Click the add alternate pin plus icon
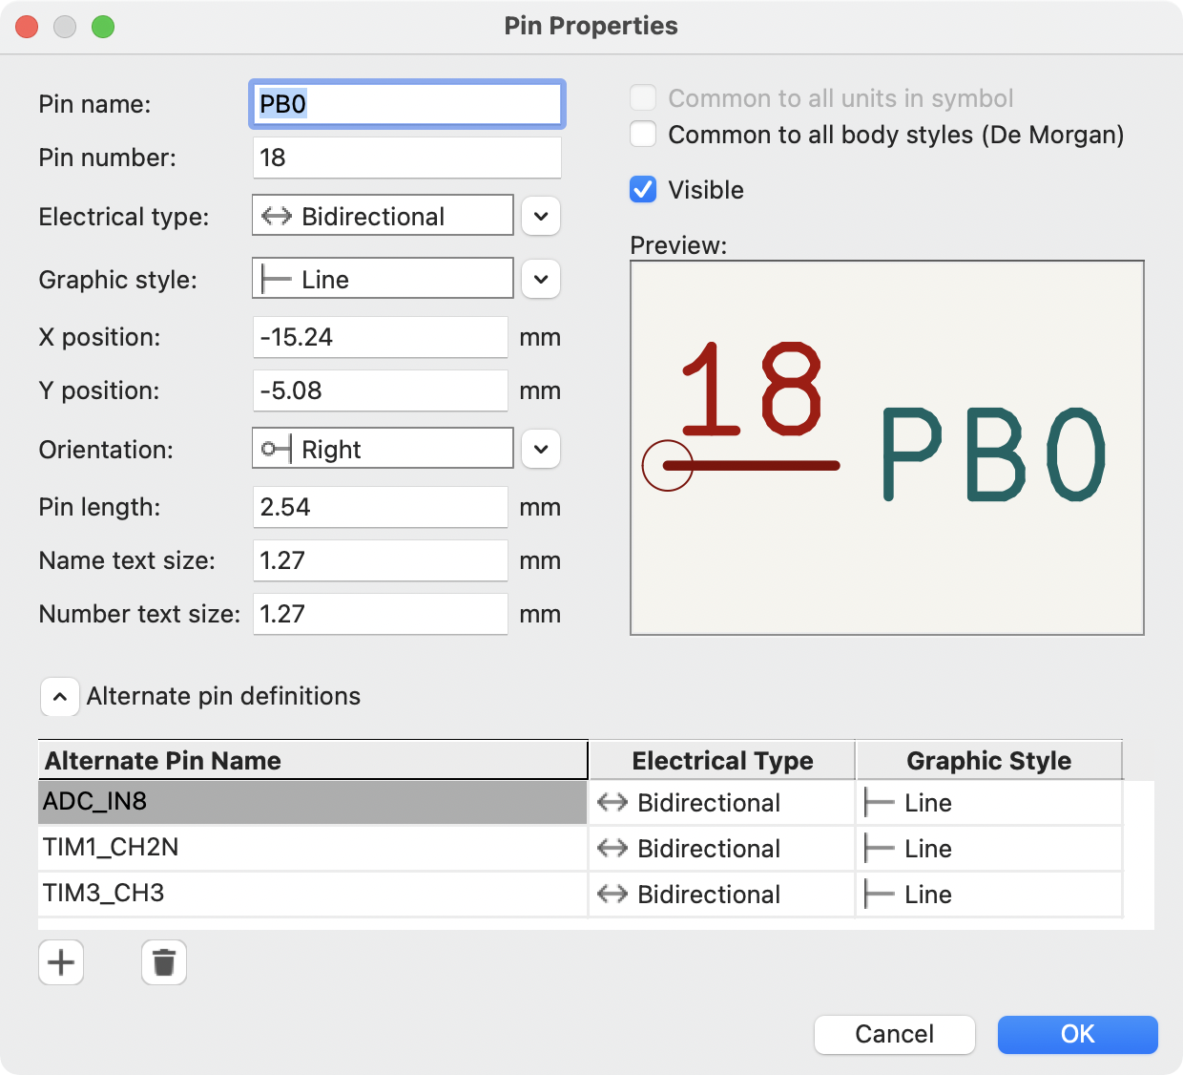This screenshot has width=1183, height=1075. point(61,962)
